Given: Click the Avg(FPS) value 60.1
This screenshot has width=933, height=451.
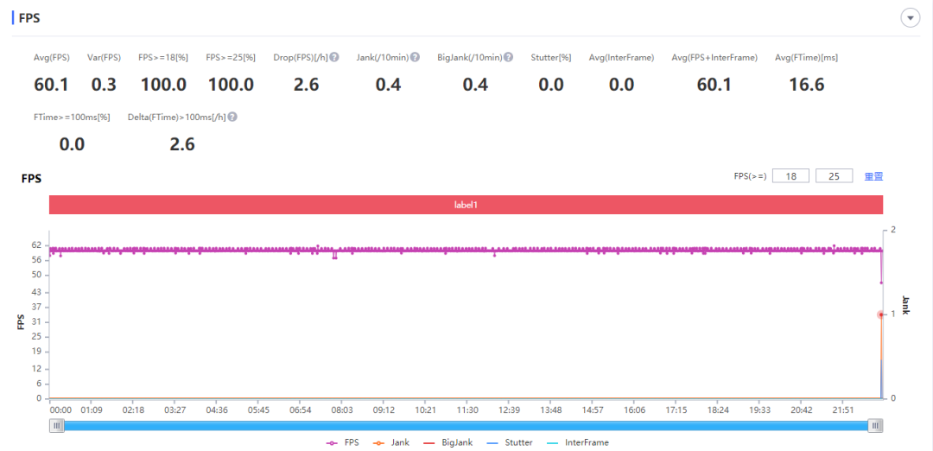Looking at the screenshot, I should [x=51, y=85].
